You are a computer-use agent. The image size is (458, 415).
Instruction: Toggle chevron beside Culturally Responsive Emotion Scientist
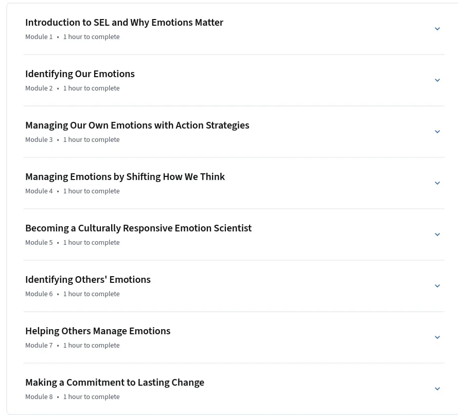[x=437, y=234]
